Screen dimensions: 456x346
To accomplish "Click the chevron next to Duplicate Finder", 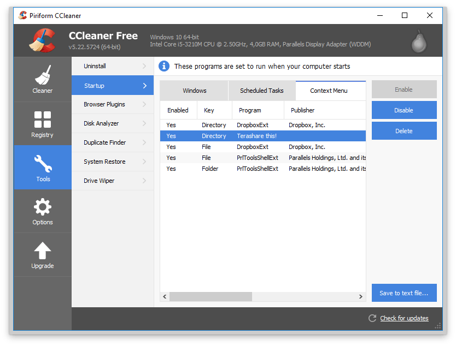I will coord(144,142).
